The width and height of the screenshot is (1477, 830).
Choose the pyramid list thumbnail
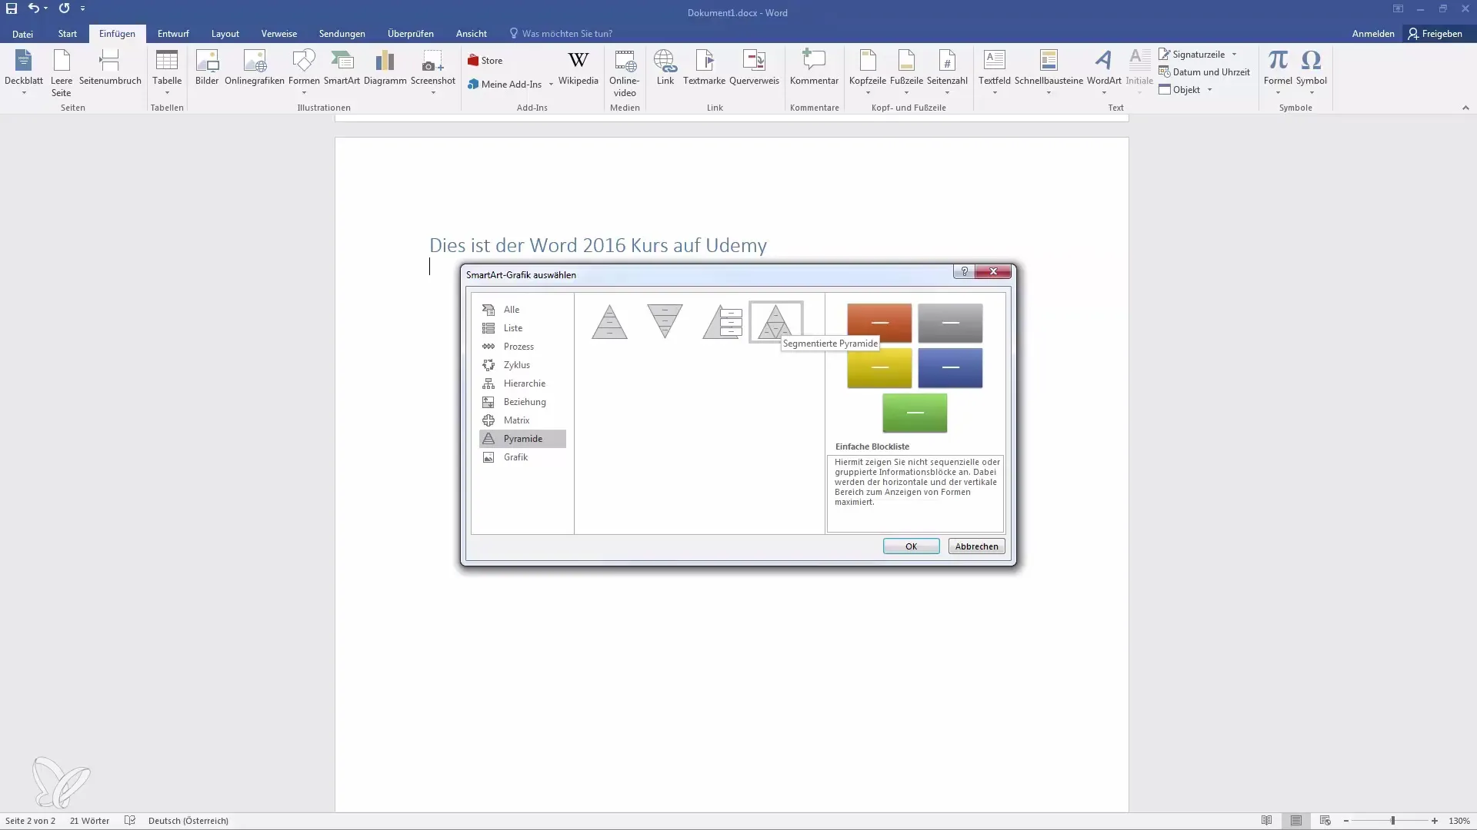coord(722,322)
